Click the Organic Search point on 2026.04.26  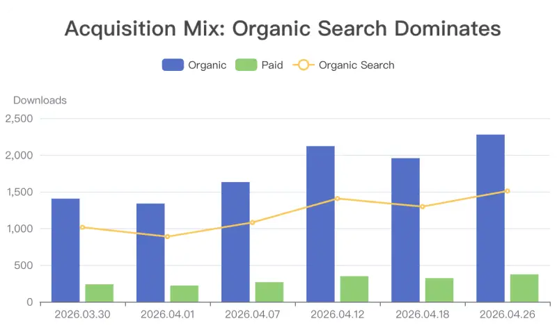click(x=508, y=191)
